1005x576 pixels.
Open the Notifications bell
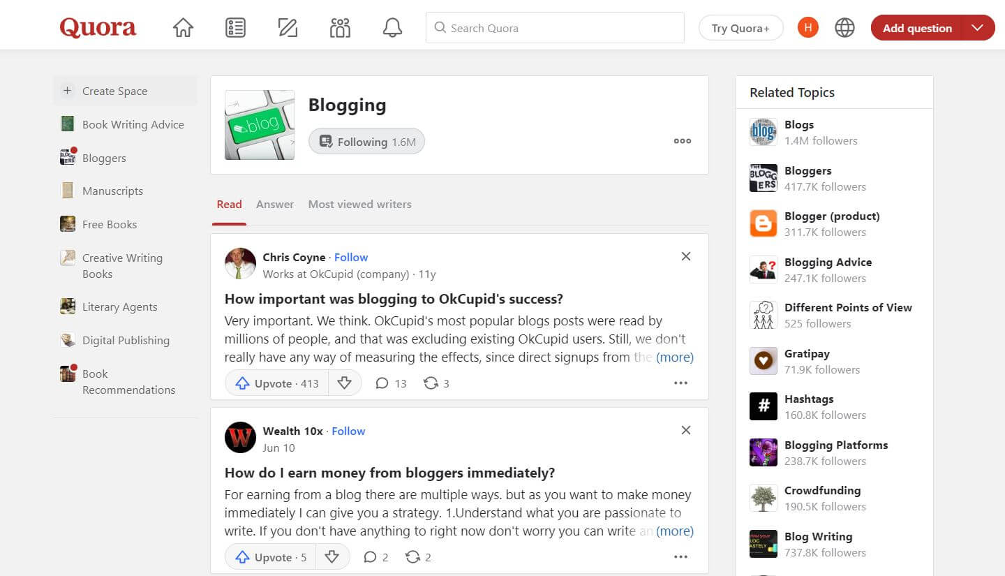(x=392, y=28)
